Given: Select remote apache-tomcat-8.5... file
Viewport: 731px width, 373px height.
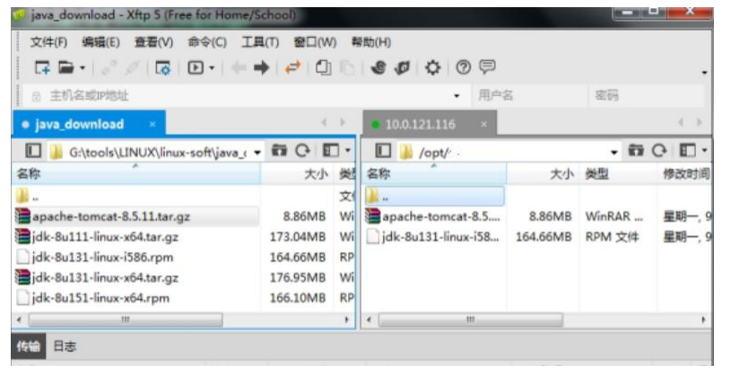Looking at the screenshot, I should tap(434, 216).
